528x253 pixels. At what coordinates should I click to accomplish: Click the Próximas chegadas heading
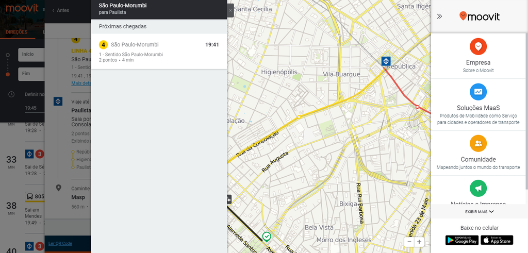123,26
